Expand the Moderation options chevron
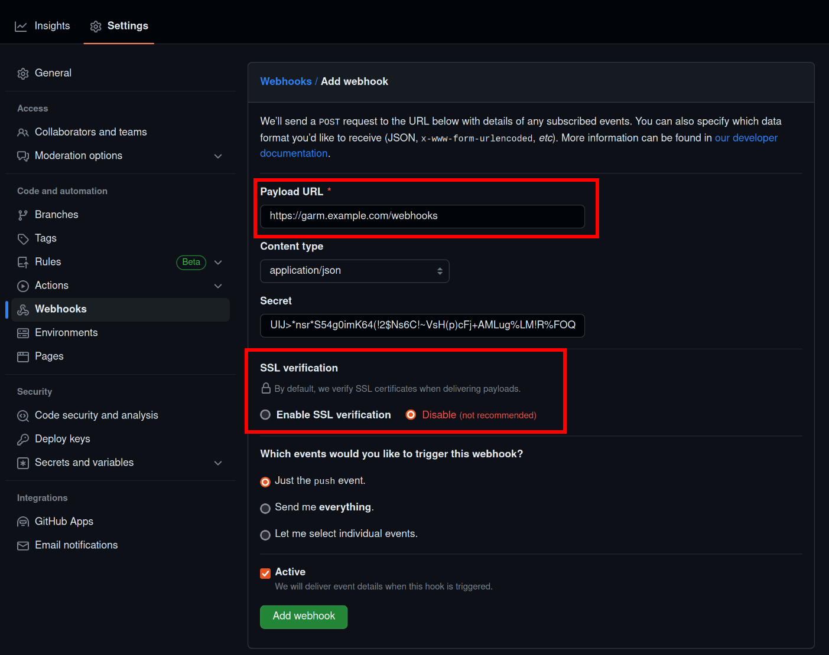The height and width of the screenshot is (655, 829). (x=218, y=156)
